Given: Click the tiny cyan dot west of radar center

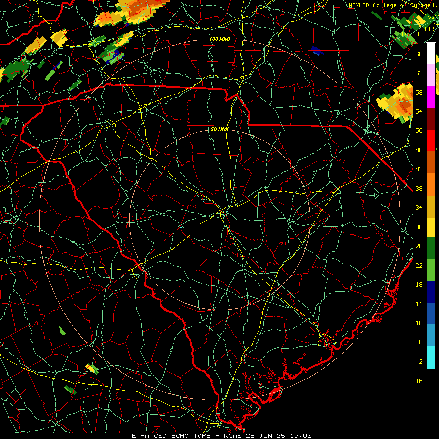Looking at the screenshot, I should point(181,228).
